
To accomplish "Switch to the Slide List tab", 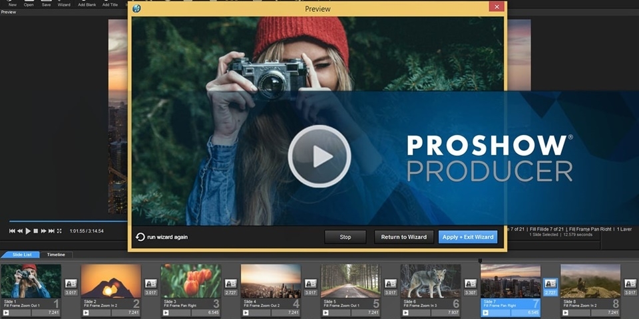I will click(x=21, y=255).
